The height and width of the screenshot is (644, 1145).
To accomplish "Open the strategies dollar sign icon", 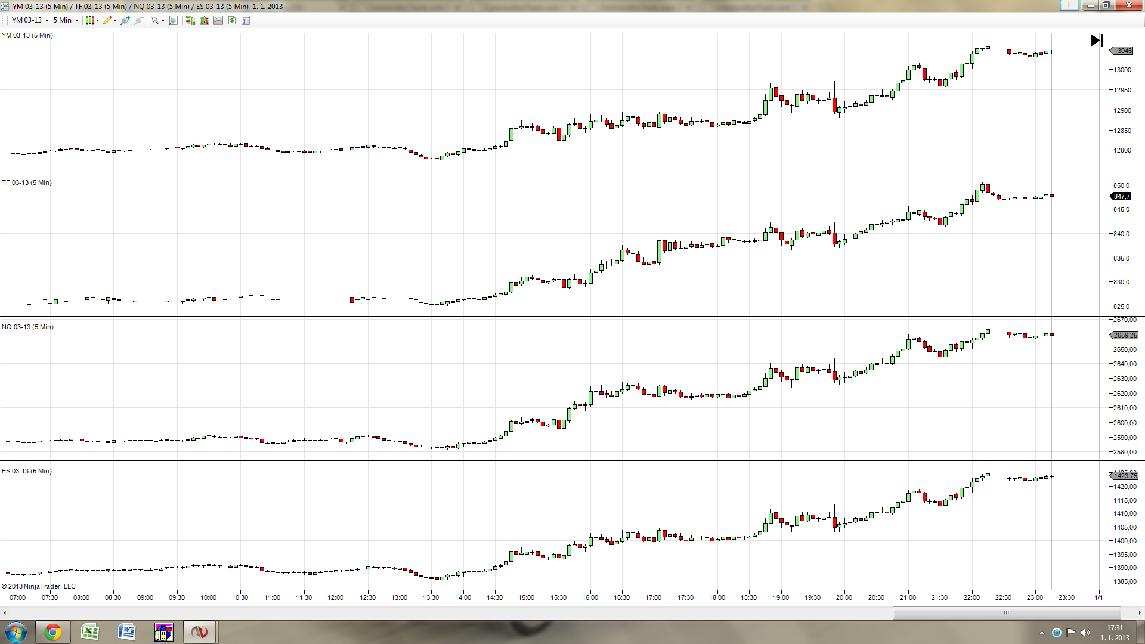I will tap(232, 20).
